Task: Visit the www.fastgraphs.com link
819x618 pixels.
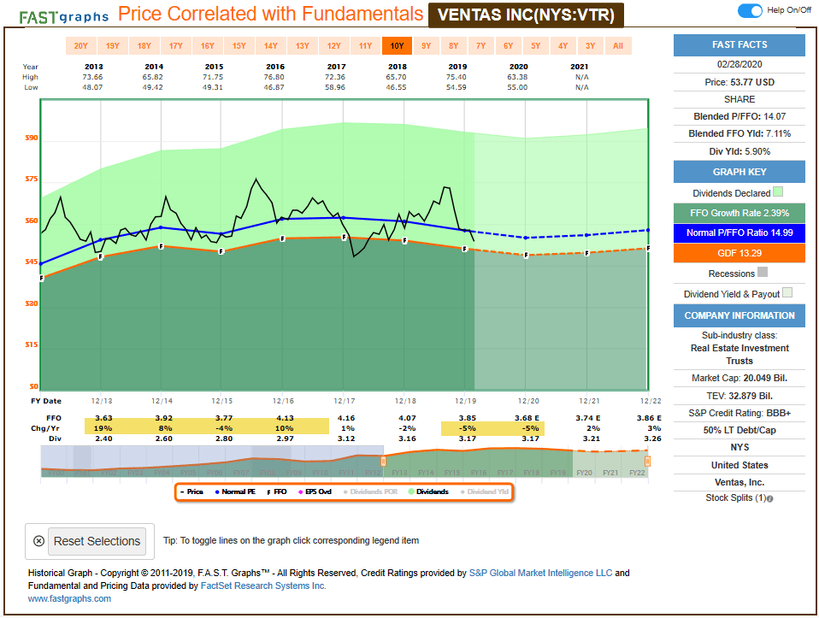Action: 69,598
